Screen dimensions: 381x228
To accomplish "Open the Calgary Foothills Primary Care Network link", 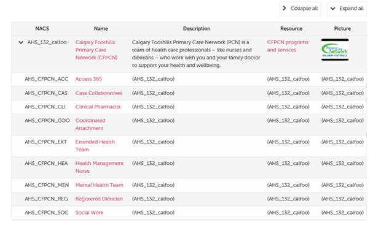I will coord(96,50).
